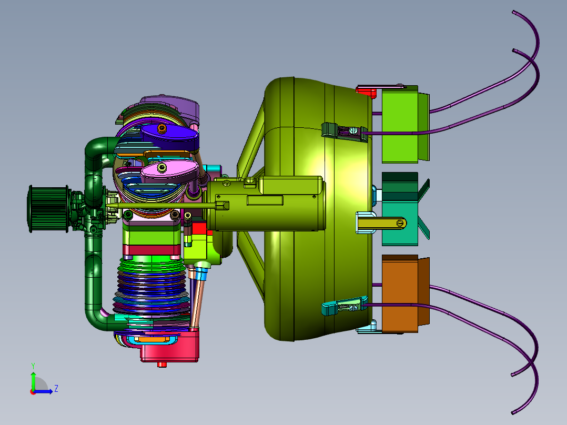Select the pink oval rocker cover
This screenshot has width=567, height=425.
tap(169, 172)
